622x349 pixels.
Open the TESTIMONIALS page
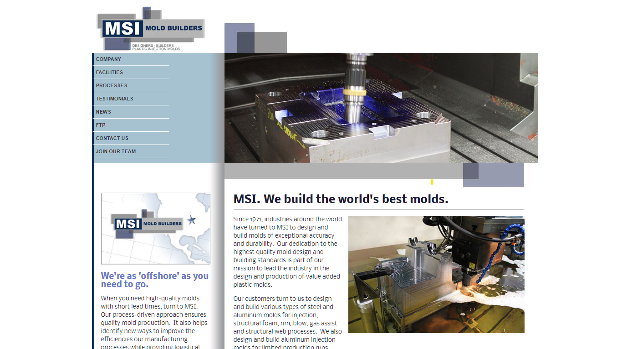point(114,99)
